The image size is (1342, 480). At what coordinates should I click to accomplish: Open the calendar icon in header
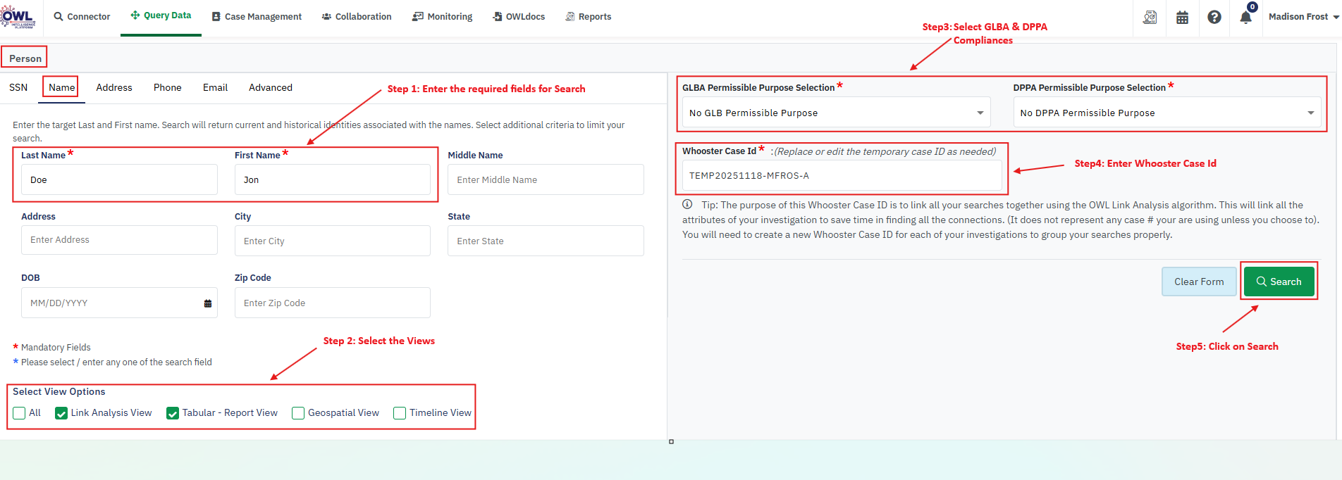pyautogui.click(x=1182, y=18)
